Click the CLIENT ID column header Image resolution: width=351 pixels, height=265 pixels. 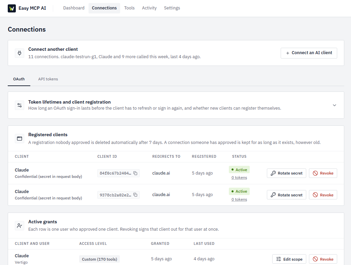click(x=107, y=156)
